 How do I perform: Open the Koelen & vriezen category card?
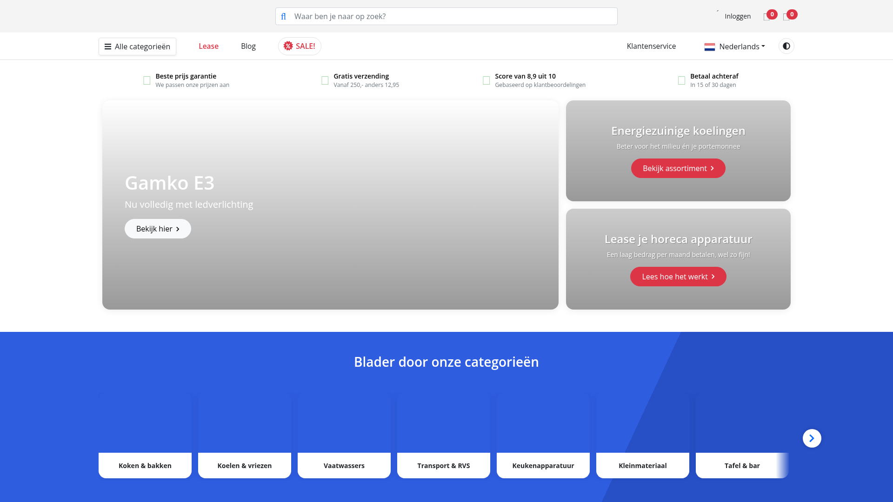(245, 436)
